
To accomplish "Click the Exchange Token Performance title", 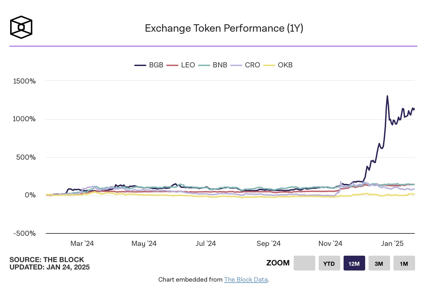I will click(224, 28).
